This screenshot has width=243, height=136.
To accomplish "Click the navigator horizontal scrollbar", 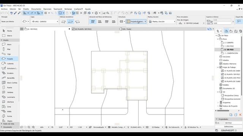I will pos(223,111).
